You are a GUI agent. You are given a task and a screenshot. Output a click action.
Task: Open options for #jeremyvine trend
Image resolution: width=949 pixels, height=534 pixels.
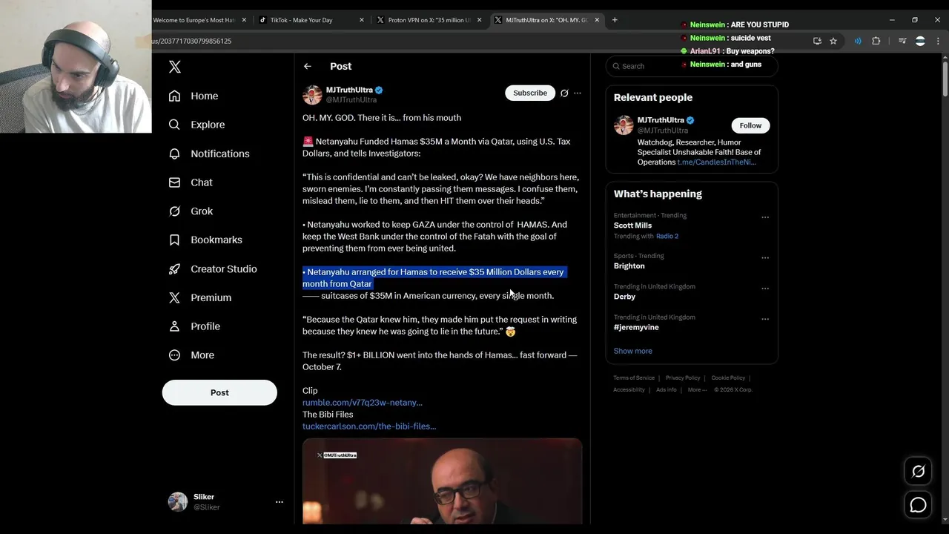pos(765,319)
